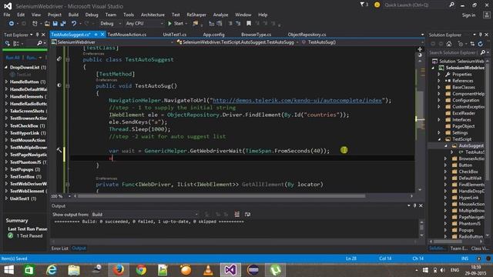Click the Undo toolbar icon
Image resolution: width=493 pixels, height=277 pixels.
point(74,24)
